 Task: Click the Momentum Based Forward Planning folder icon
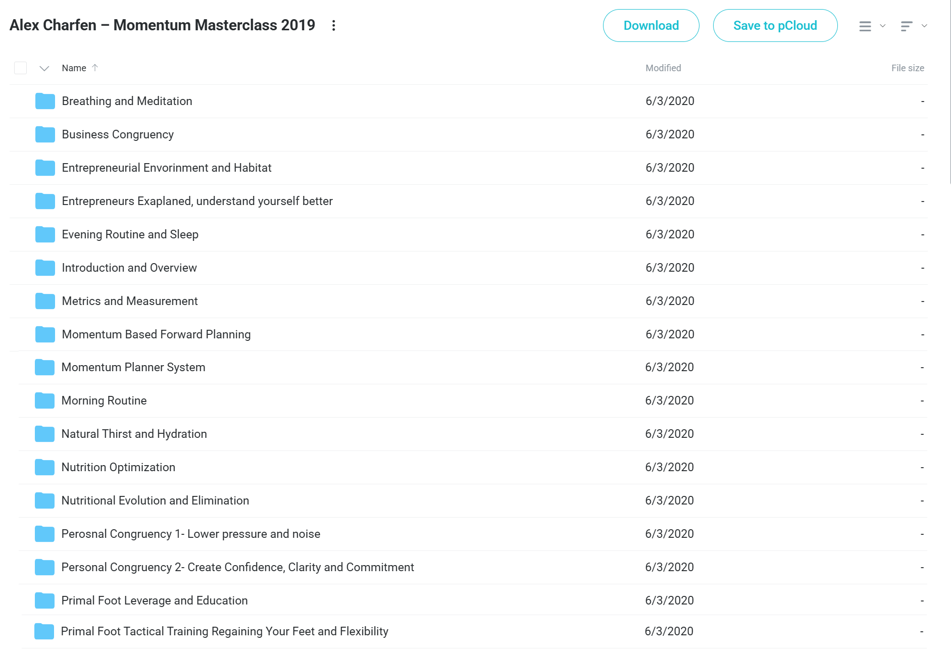click(45, 334)
